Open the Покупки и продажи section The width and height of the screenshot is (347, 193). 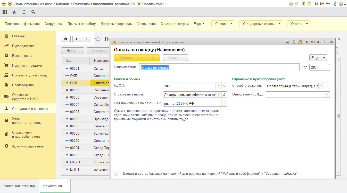pyautogui.click(x=28, y=65)
